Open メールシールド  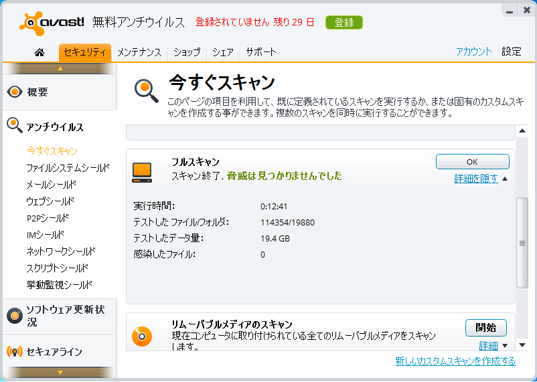[x=52, y=185]
